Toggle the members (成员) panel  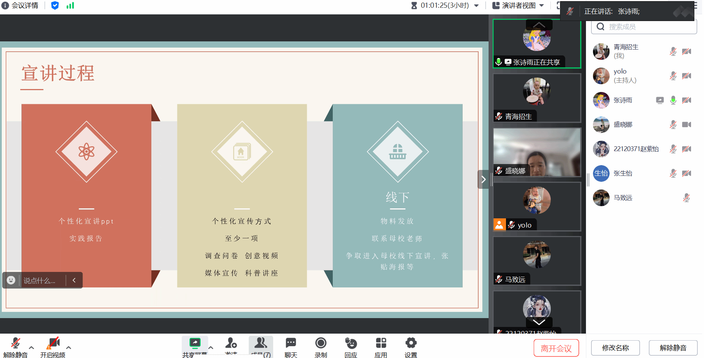click(261, 347)
